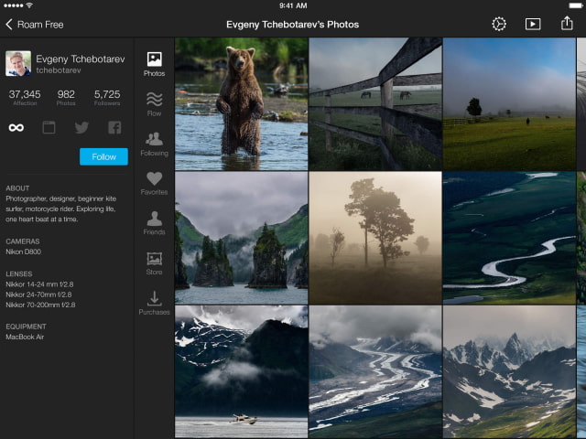Show the Favorites heart tab
The image size is (586, 439).
point(154,184)
